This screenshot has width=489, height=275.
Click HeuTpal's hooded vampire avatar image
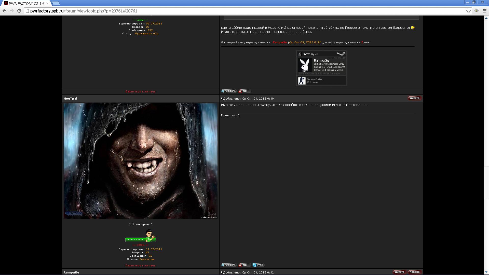click(x=140, y=161)
